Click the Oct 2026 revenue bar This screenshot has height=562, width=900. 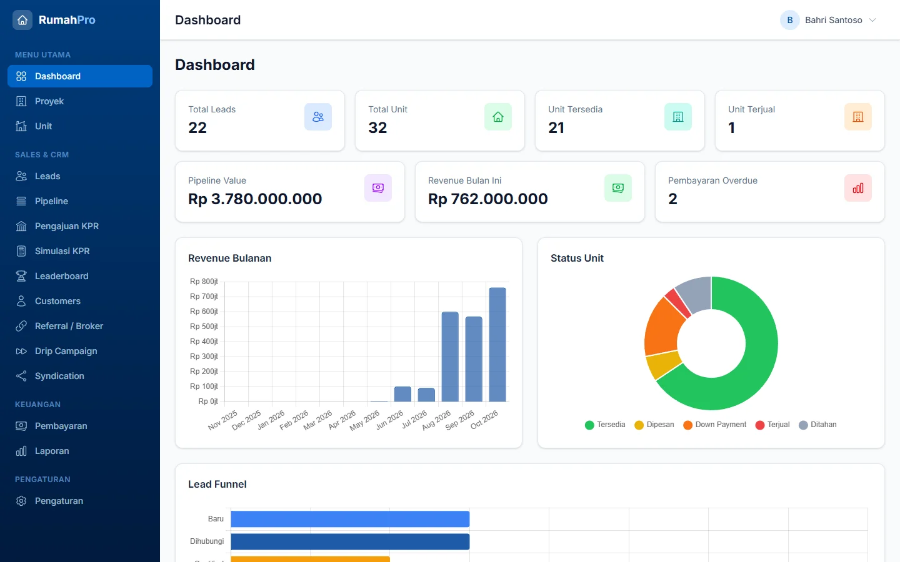tap(497, 345)
